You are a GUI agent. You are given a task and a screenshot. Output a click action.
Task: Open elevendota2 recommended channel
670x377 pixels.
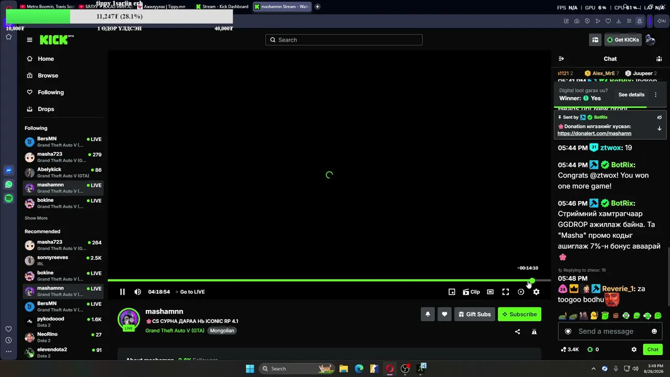[63, 352]
